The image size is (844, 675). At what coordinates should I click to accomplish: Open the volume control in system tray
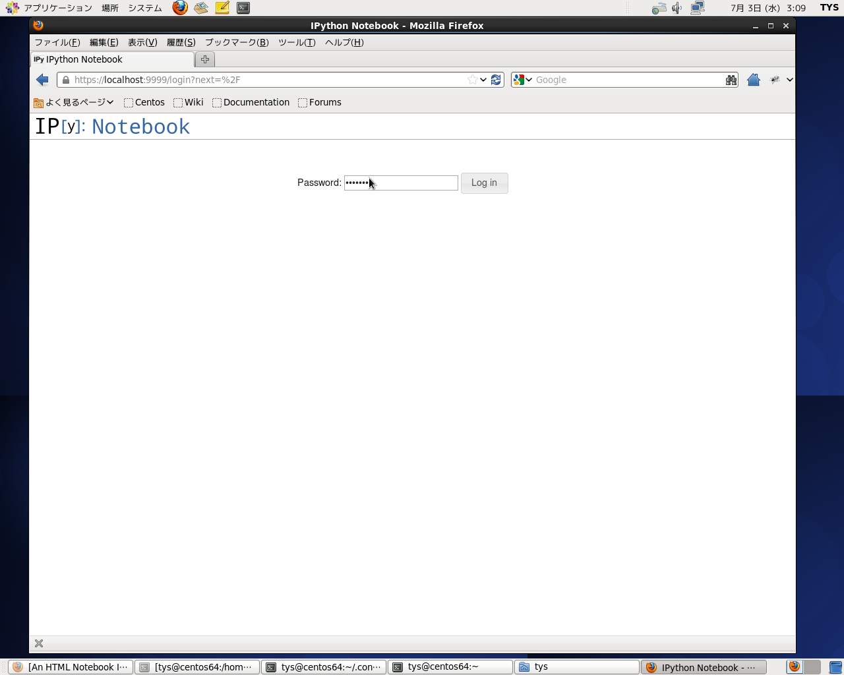pos(677,8)
